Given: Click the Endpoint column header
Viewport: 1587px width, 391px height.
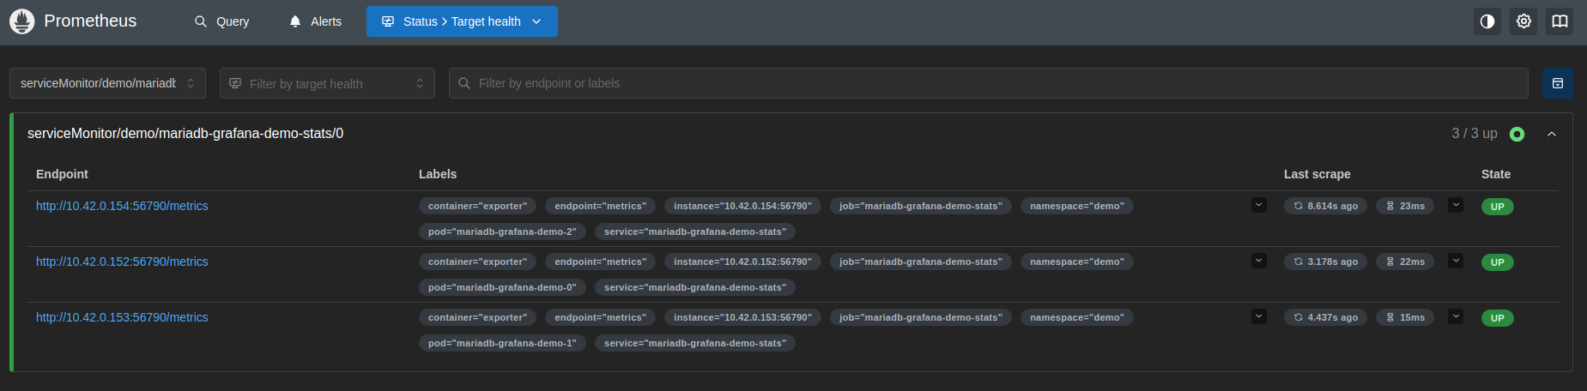Looking at the screenshot, I should pos(62,174).
